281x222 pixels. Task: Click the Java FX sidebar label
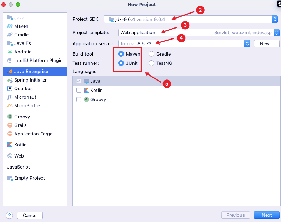(23, 43)
